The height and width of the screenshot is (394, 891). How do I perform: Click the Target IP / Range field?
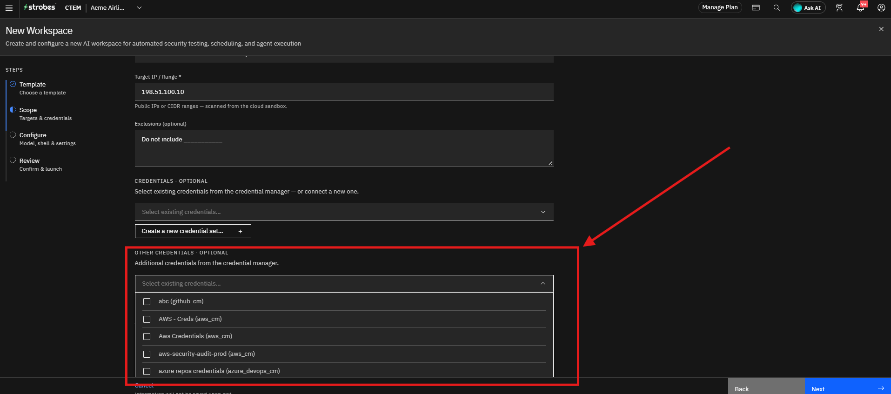pyautogui.click(x=344, y=92)
